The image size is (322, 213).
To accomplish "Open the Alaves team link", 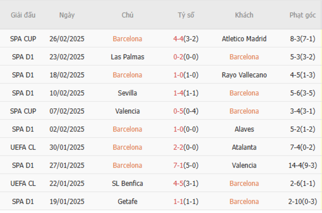I will pos(244,129).
